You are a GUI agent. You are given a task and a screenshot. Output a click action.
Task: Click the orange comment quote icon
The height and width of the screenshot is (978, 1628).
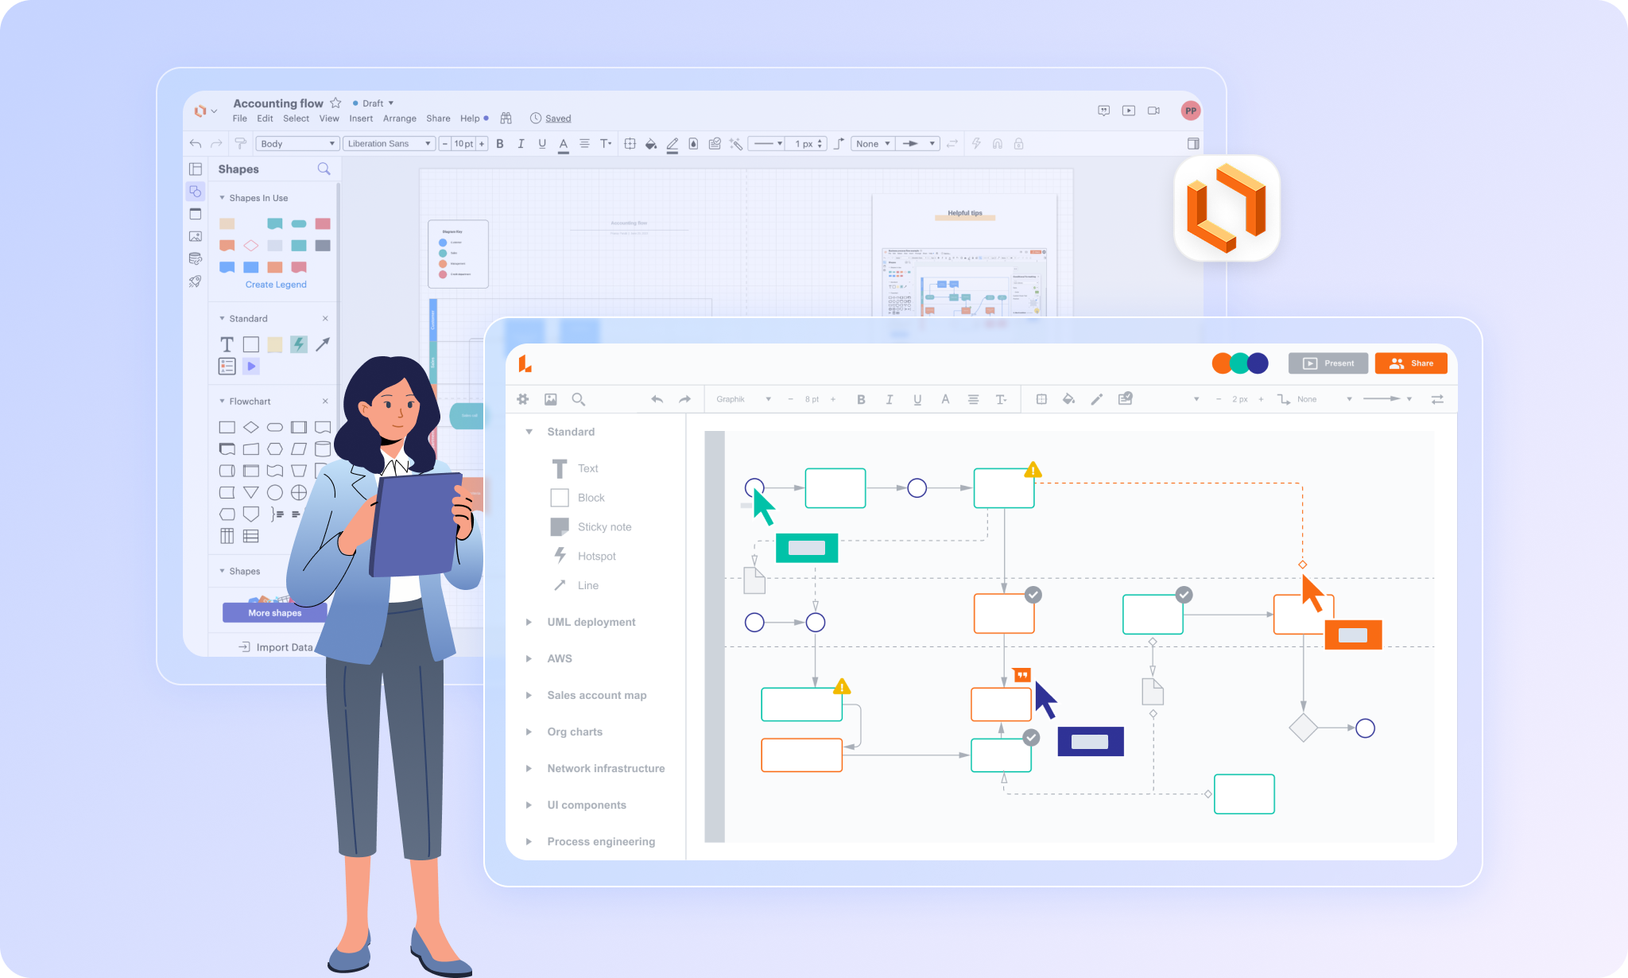[1022, 675]
